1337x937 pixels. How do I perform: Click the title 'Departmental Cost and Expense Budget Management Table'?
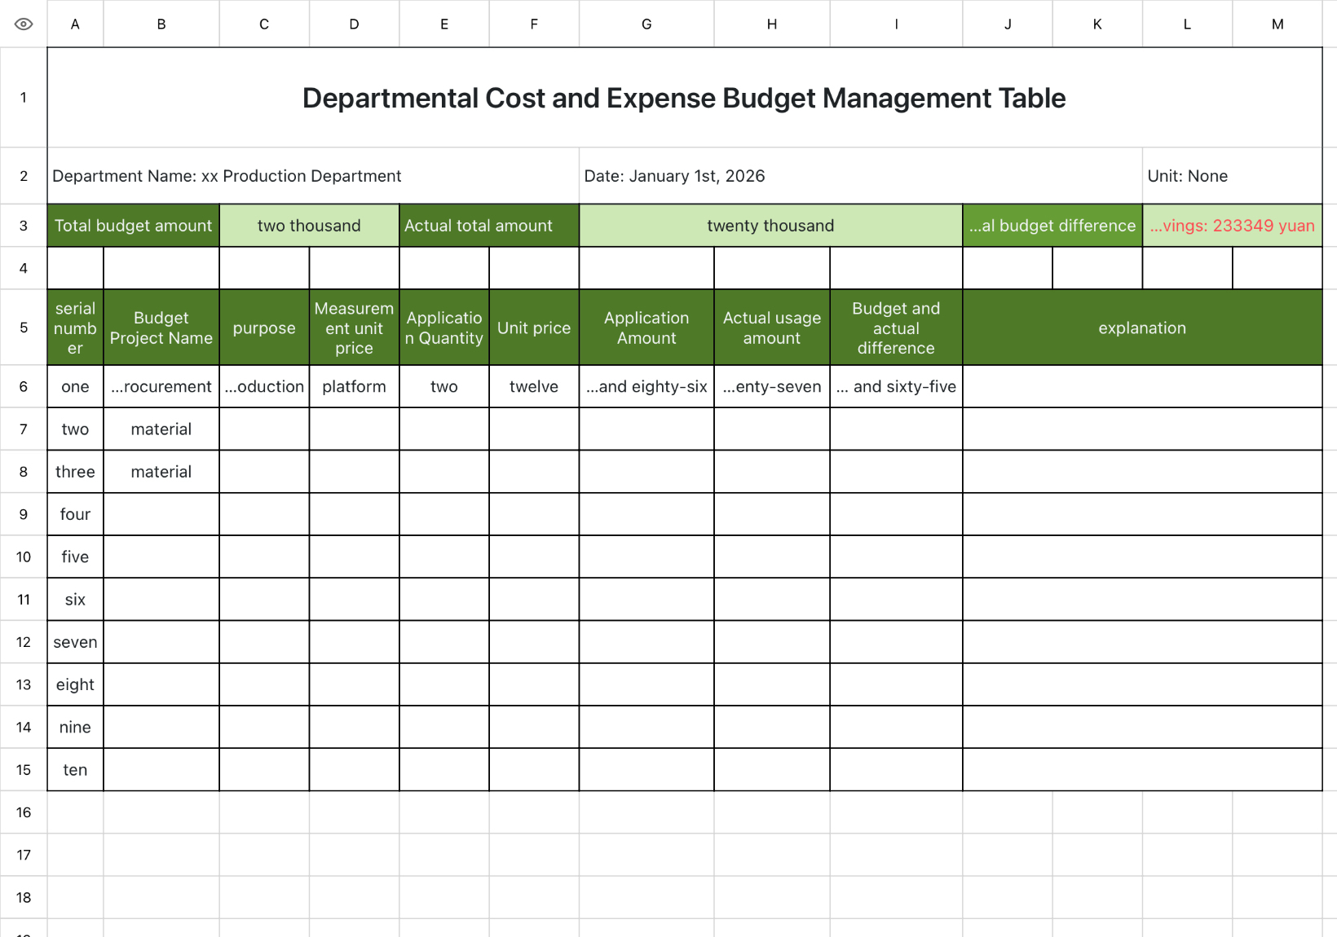[684, 98]
